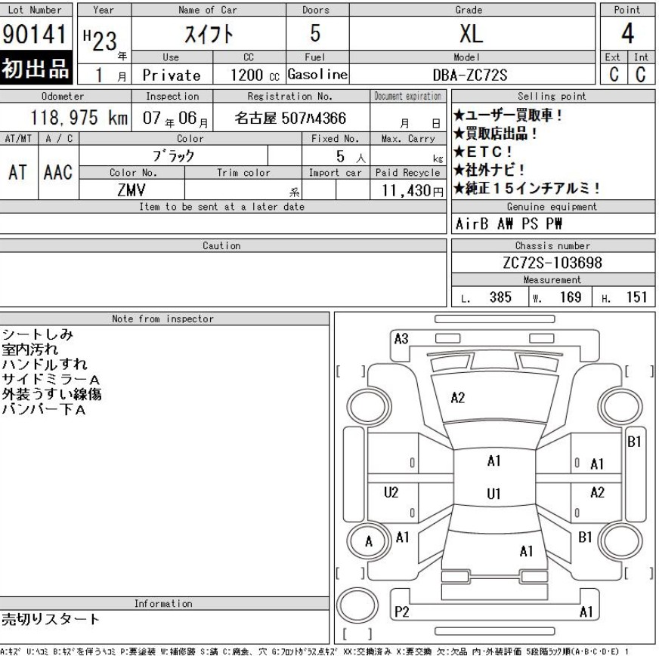Select the U2 dent marker on diagram
The image size is (659, 656).
point(390,492)
